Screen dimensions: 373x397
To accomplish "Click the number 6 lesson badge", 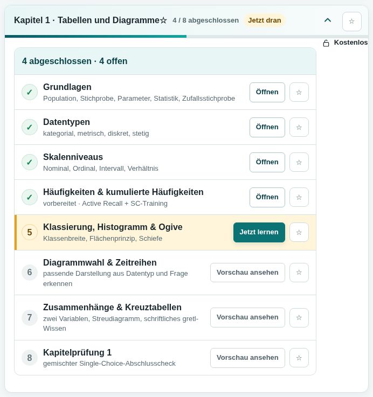I will (x=30, y=272).
